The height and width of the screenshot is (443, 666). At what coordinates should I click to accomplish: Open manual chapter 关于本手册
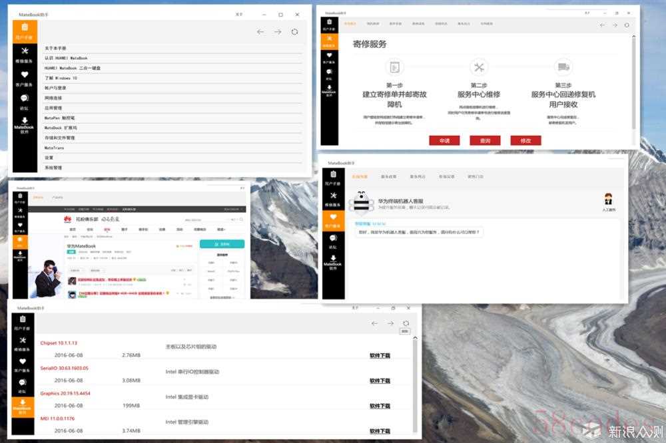click(173, 49)
